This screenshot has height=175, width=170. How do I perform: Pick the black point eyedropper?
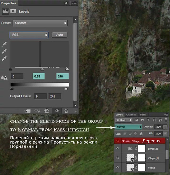click(x=4, y=44)
